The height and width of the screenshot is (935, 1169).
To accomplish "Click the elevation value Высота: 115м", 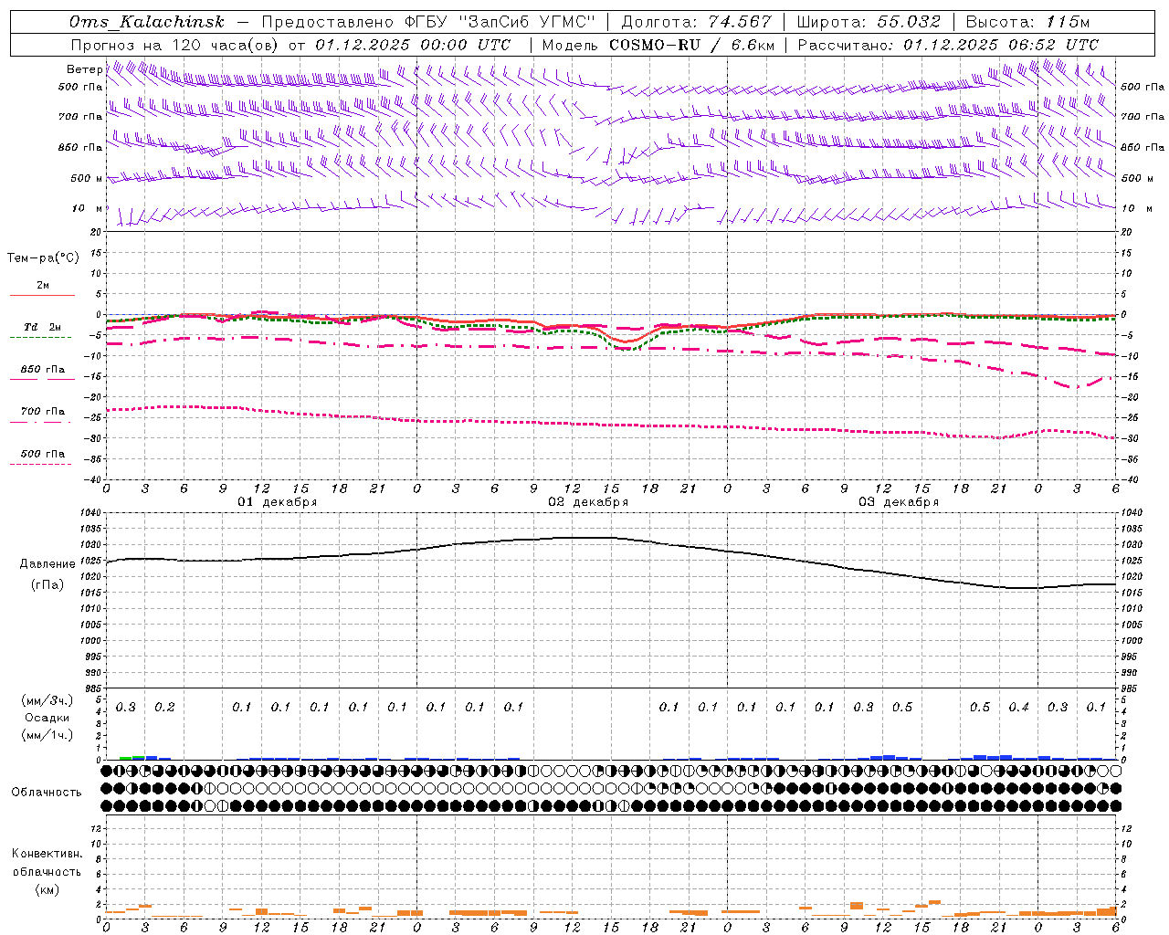I will point(1027,22).
